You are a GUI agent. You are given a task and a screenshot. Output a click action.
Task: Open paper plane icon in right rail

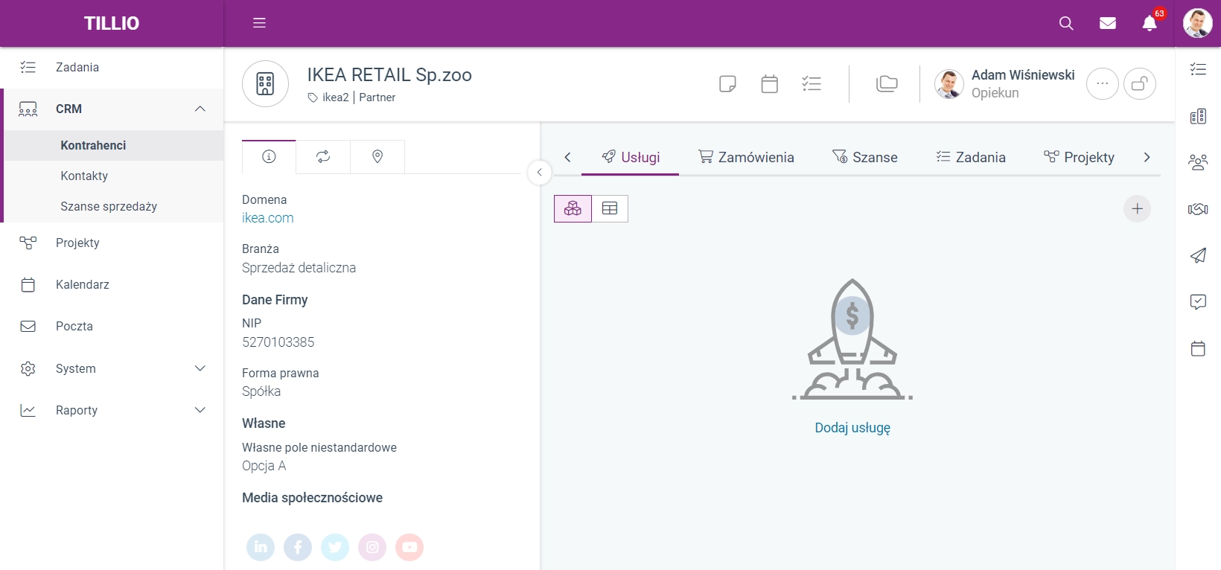point(1198,255)
